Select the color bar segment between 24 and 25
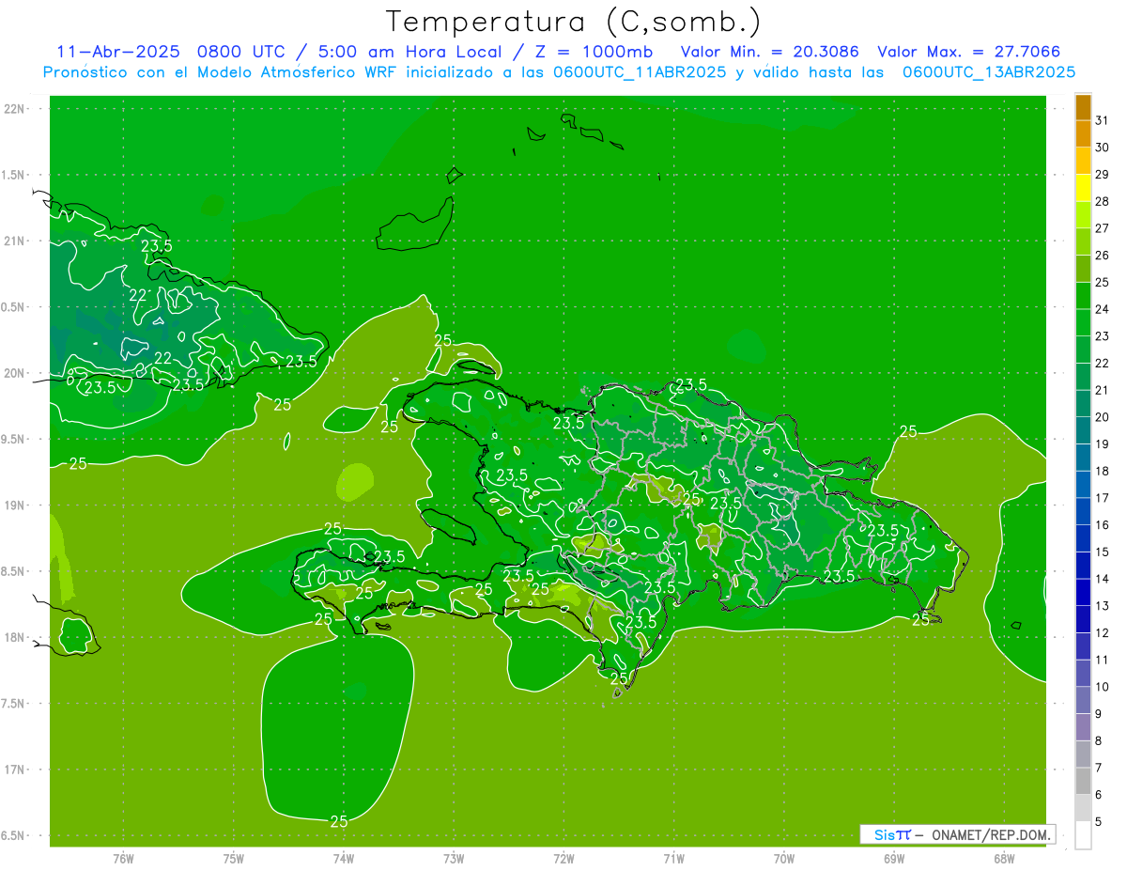 (1083, 296)
